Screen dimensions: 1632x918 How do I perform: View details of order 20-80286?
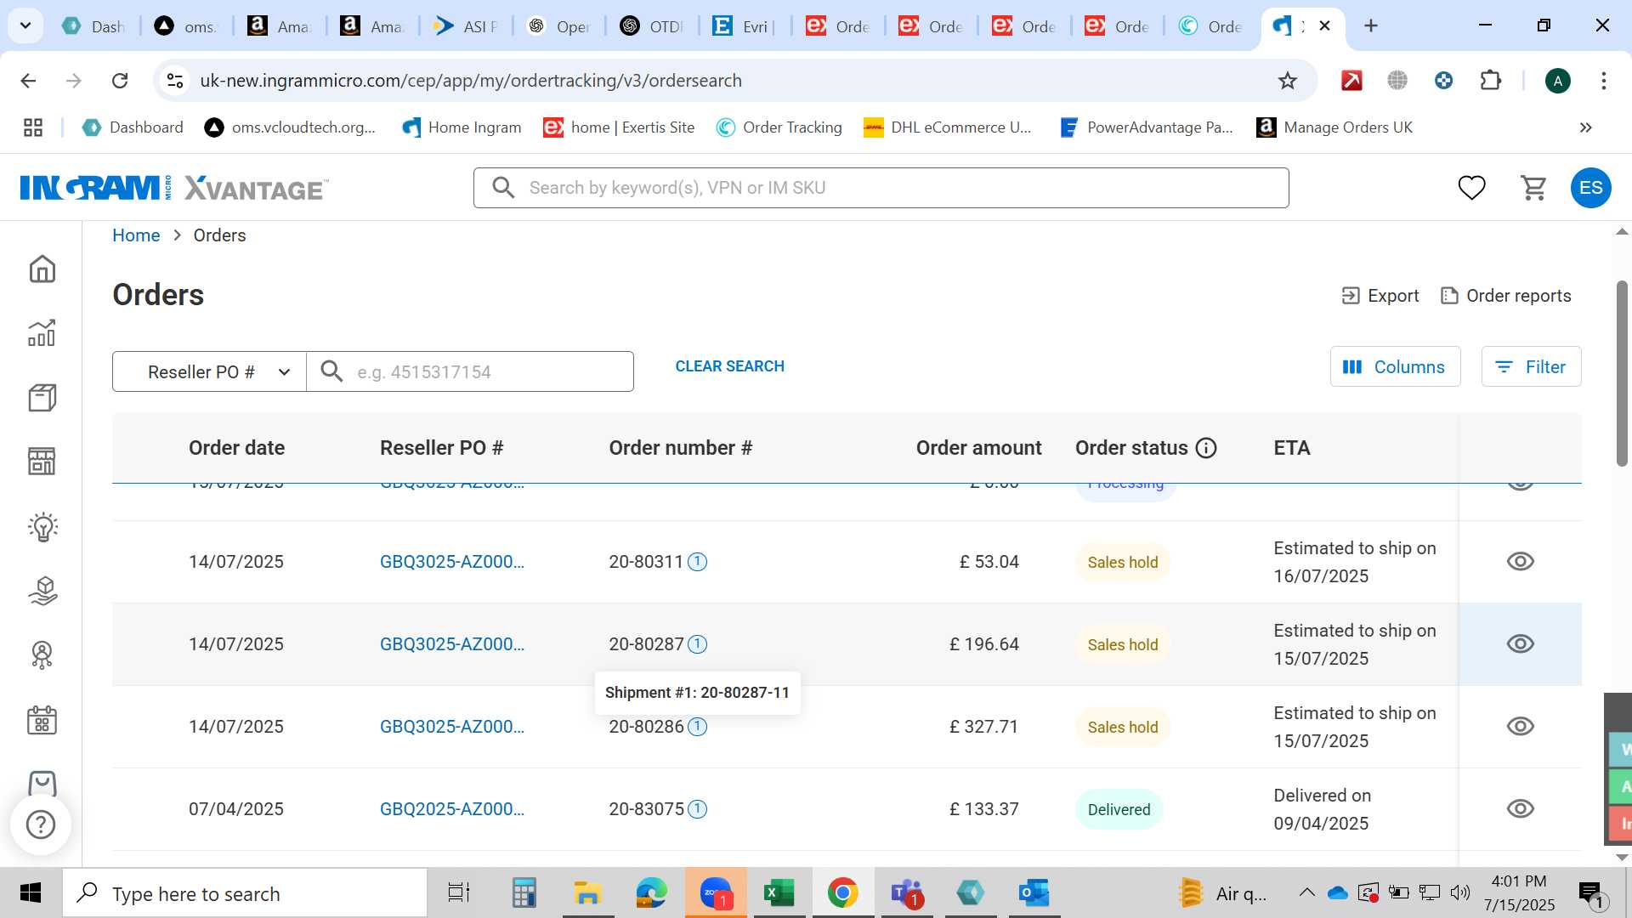1520,727
